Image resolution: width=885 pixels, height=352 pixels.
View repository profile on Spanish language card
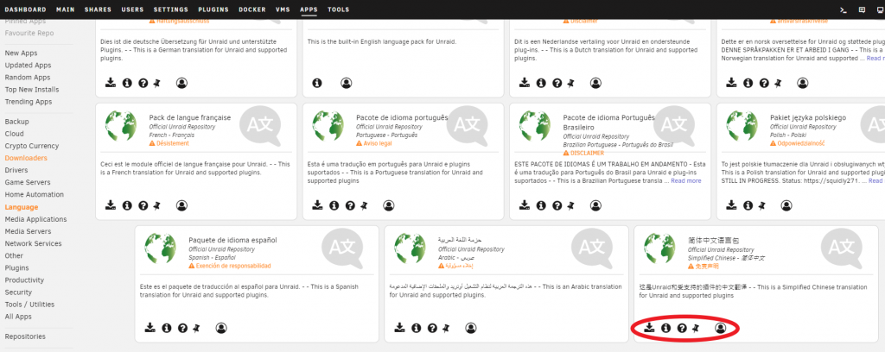pos(220,328)
